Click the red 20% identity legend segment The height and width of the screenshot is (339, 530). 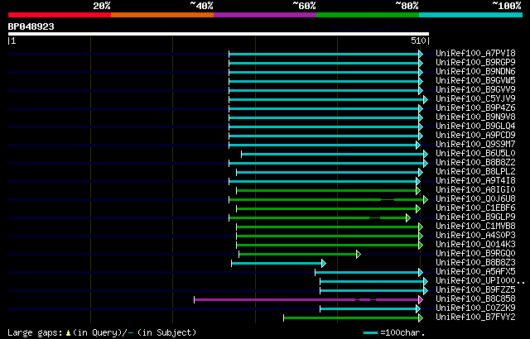point(60,15)
